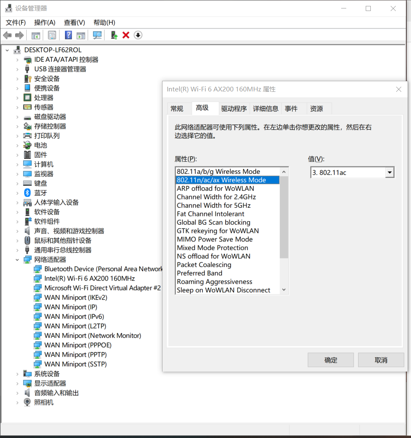Select the Bluetooth 蓝牙 category icon
This screenshot has height=438, width=411.
pyautogui.click(x=28, y=193)
